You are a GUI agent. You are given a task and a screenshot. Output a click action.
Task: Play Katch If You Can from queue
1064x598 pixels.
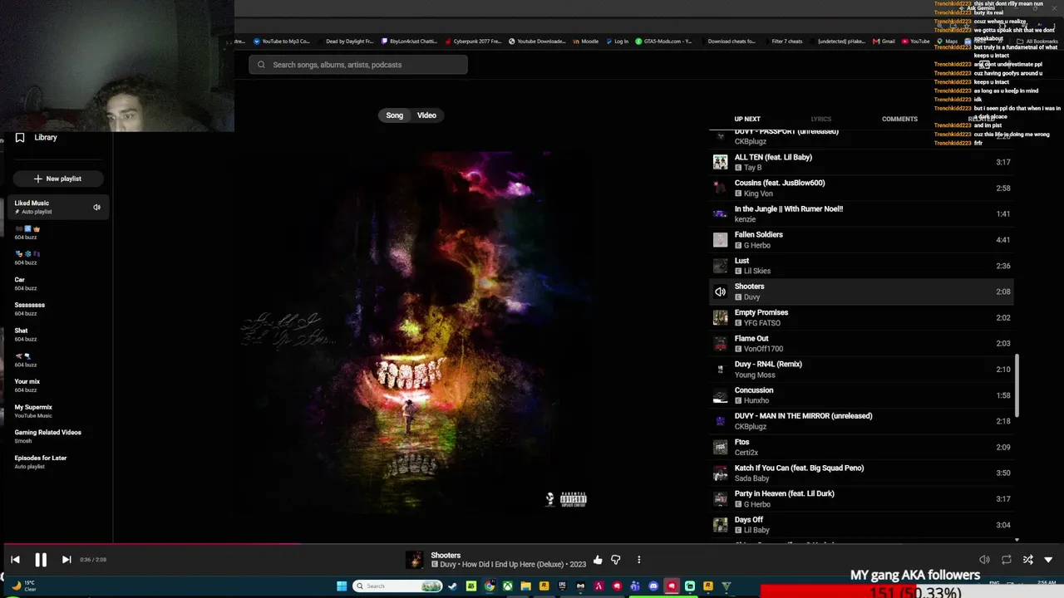coord(862,473)
